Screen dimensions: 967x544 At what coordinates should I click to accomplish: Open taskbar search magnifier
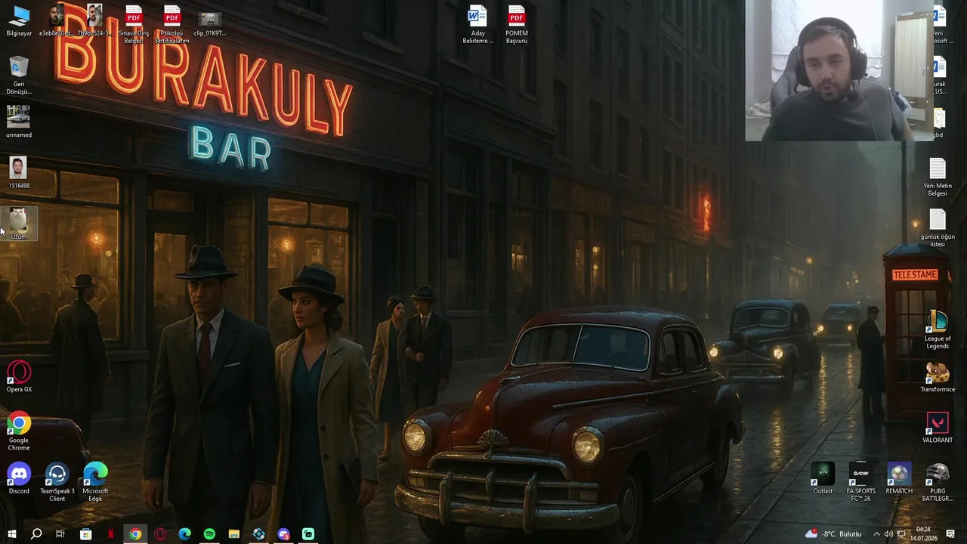point(36,534)
